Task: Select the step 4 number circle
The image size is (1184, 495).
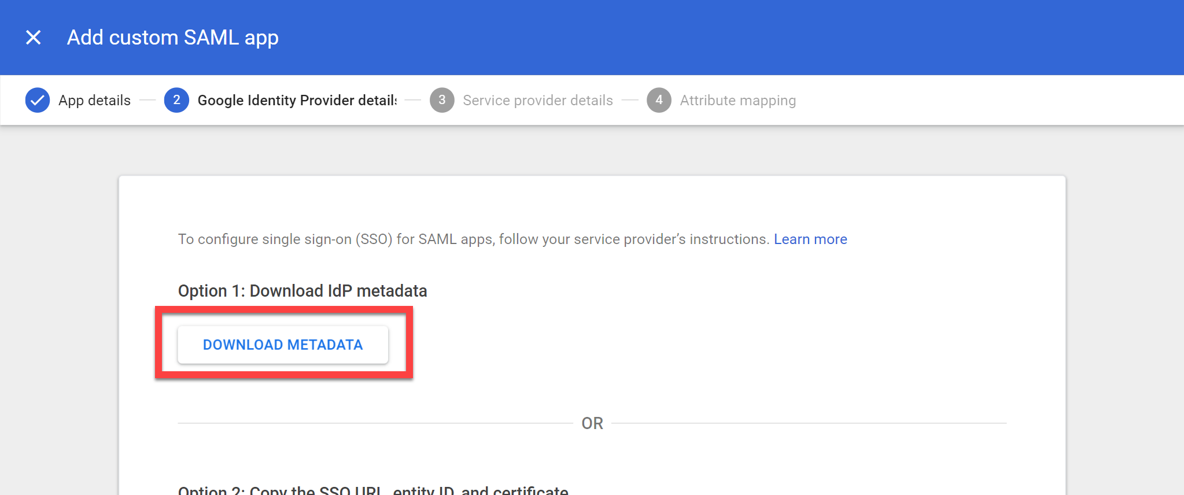Action: tap(659, 100)
